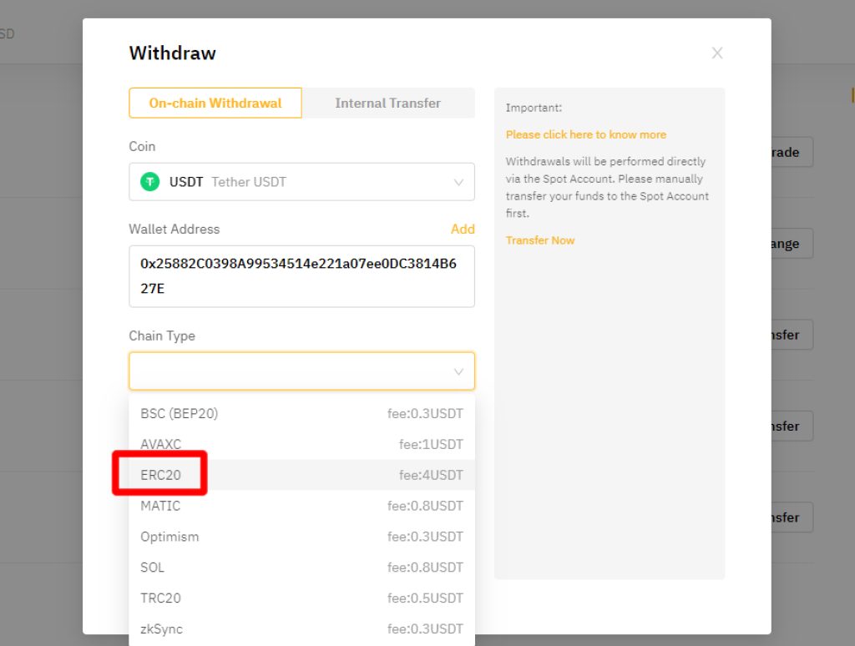The height and width of the screenshot is (646, 855).
Task: Pick zkSync chain option
Action: pos(301,629)
